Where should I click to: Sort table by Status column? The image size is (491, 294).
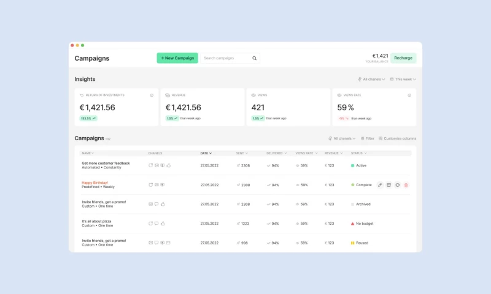[358, 153]
